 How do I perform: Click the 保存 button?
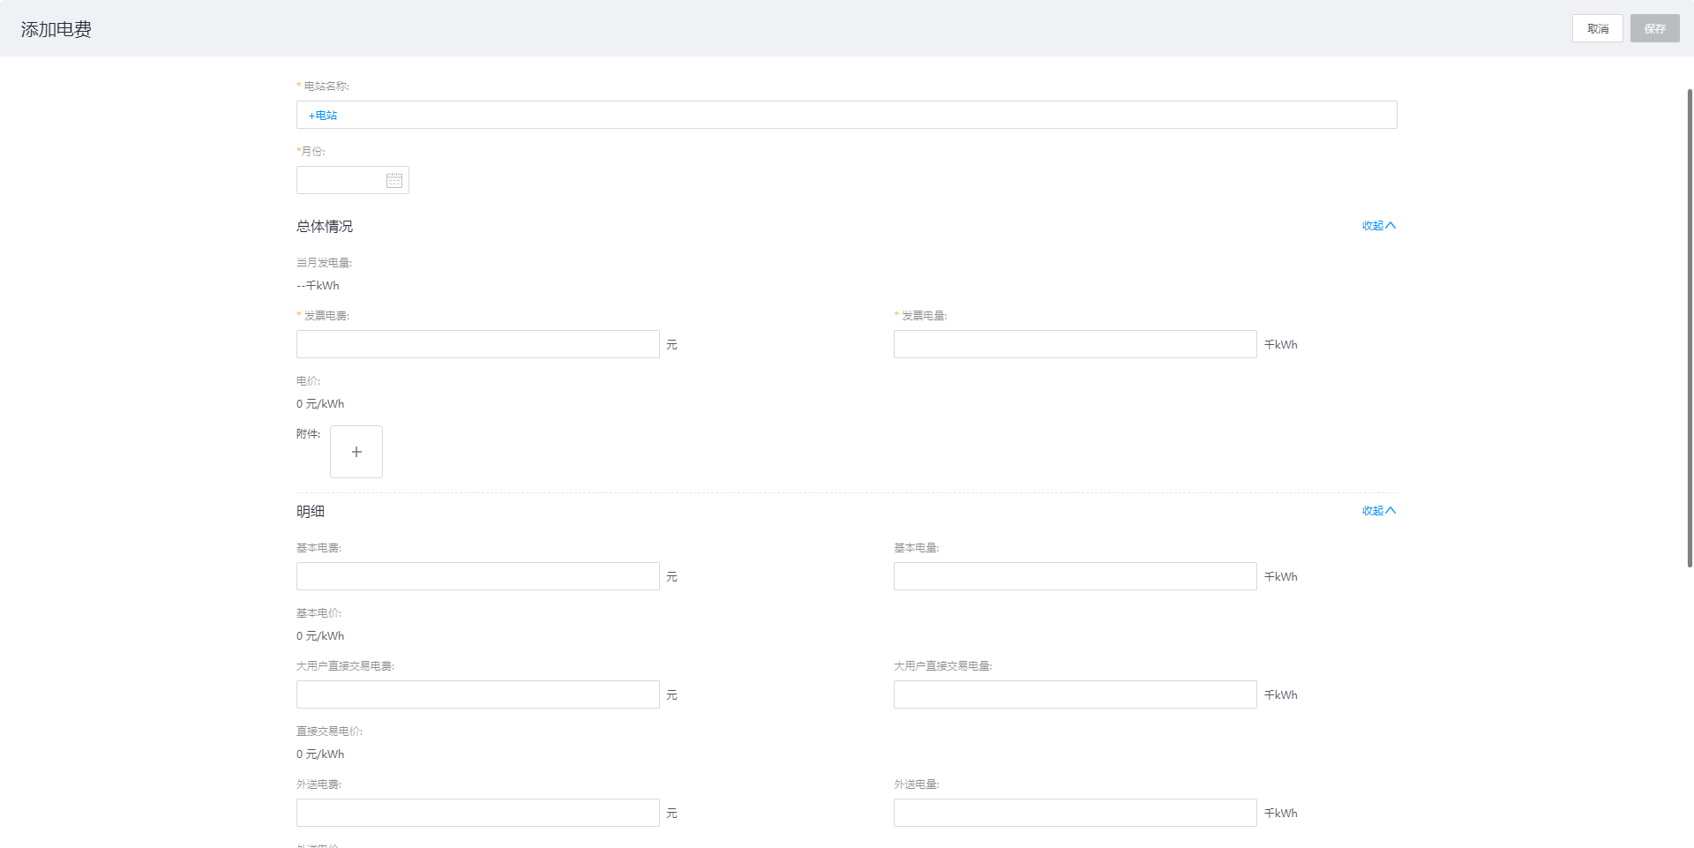pyautogui.click(x=1654, y=28)
